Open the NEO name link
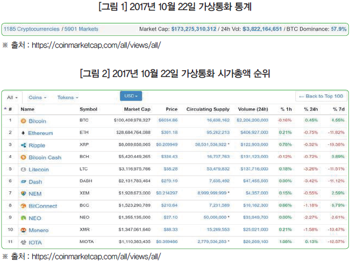351x261 pixels. pos(35,218)
